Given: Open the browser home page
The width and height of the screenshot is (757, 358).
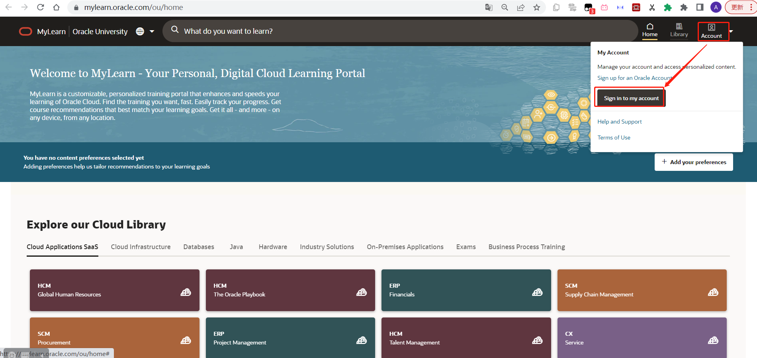Looking at the screenshot, I should click(x=56, y=7).
